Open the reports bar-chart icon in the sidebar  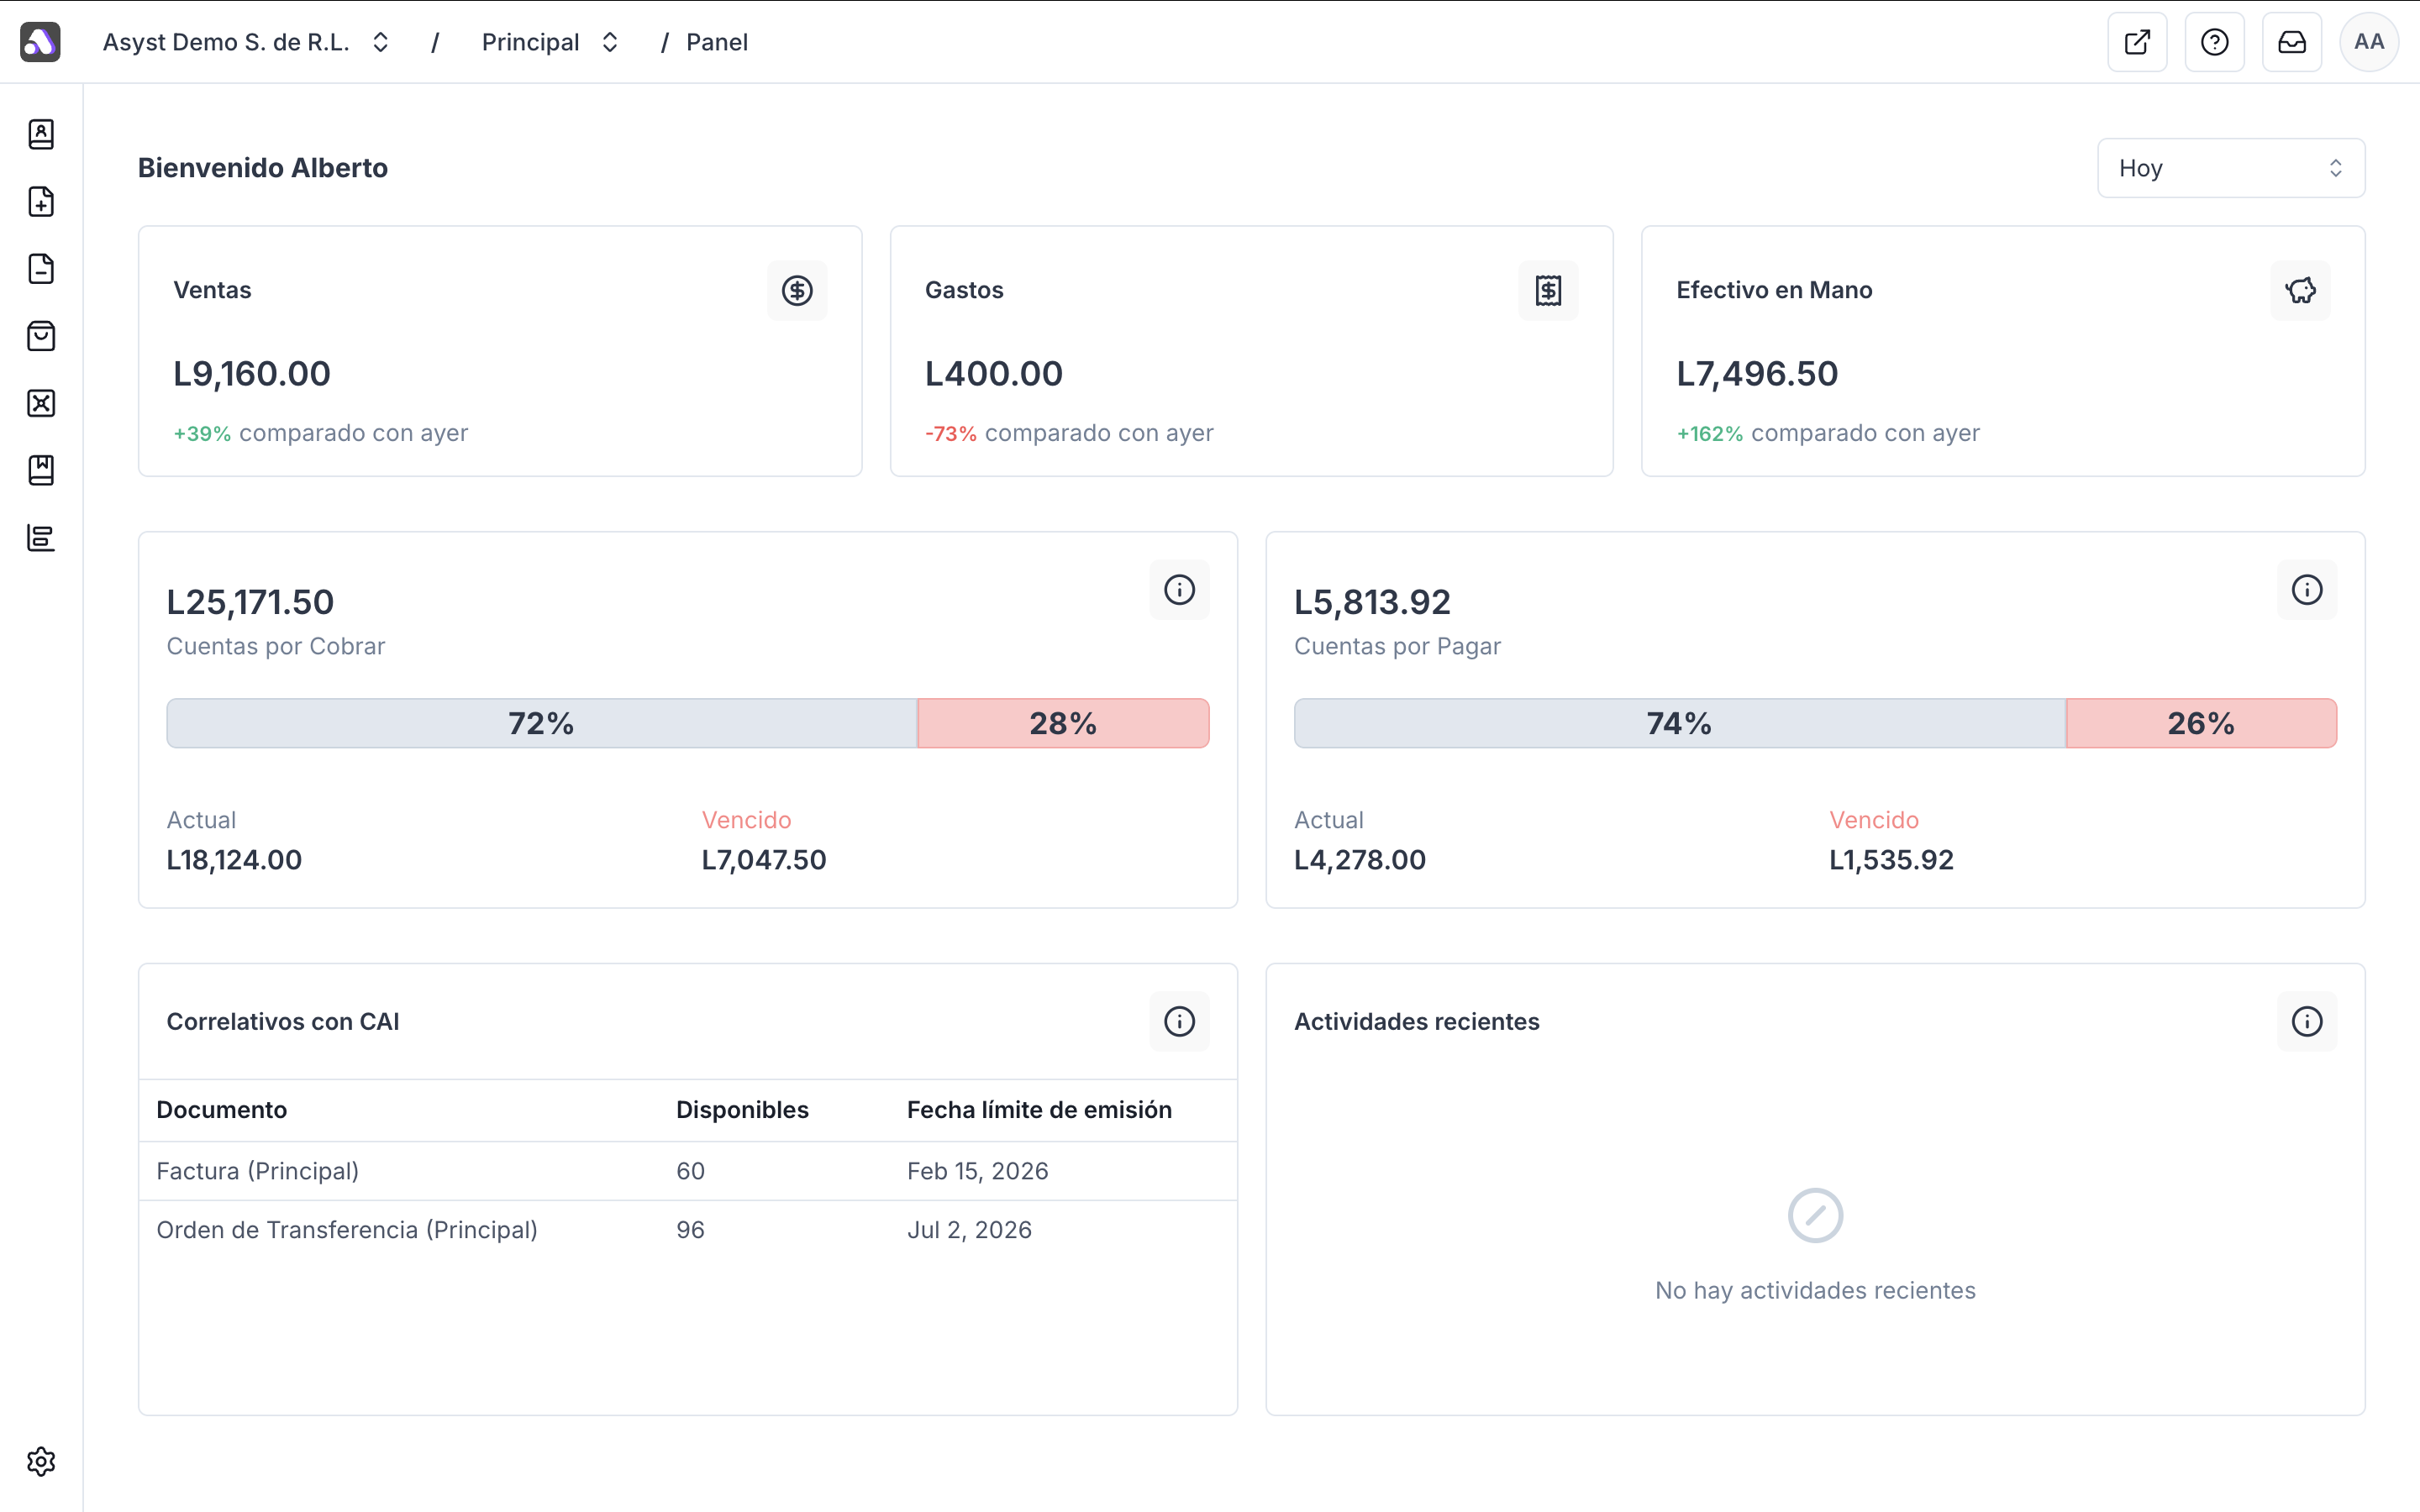click(x=41, y=538)
